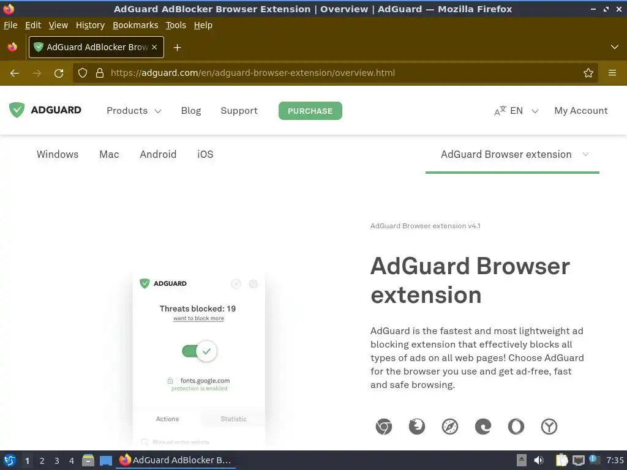Click the URL address bar field
The height and width of the screenshot is (470, 627).
pyautogui.click(x=335, y=73)
